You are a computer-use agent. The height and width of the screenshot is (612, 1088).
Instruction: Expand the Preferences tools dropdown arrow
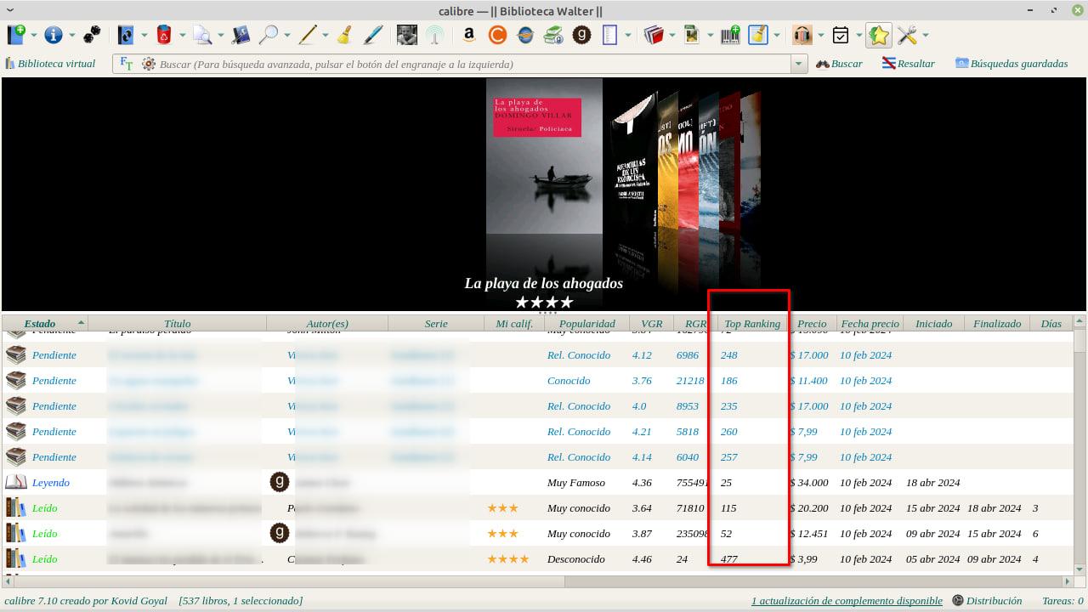pyautogui.click(x=925, y=36)
